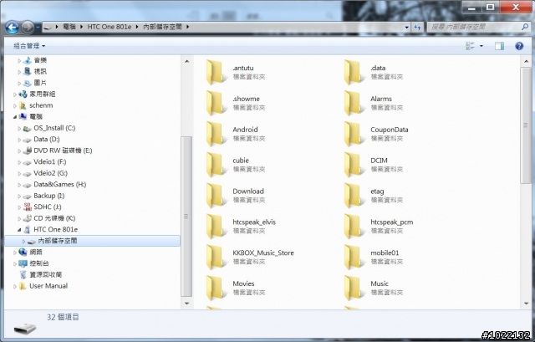Open the Download folder icon
This screenshot has height=342, width=535.
tap(216, 195)
